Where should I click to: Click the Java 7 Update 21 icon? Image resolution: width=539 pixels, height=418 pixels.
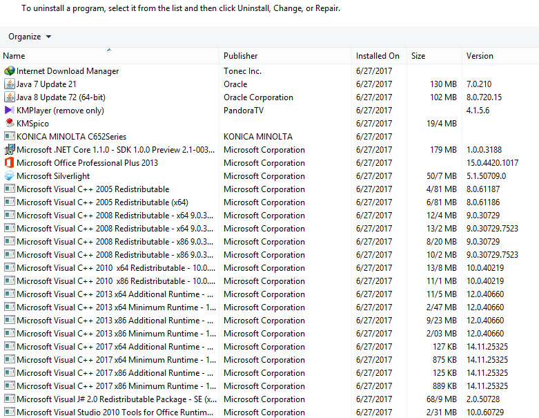(x=9, y=84)
